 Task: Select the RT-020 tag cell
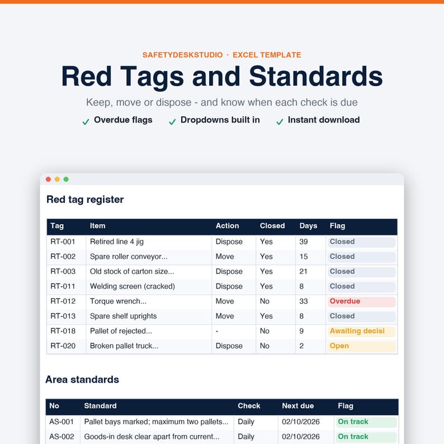(66, 346)
